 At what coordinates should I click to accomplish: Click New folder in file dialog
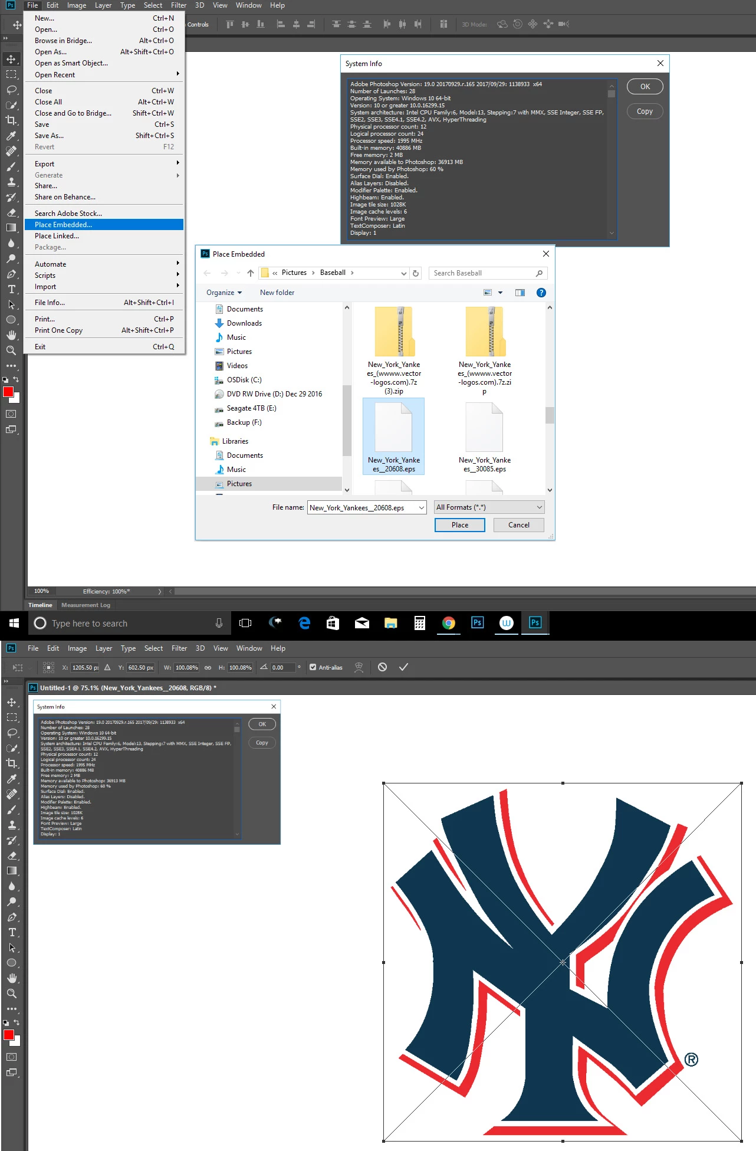tap(277, 293)
